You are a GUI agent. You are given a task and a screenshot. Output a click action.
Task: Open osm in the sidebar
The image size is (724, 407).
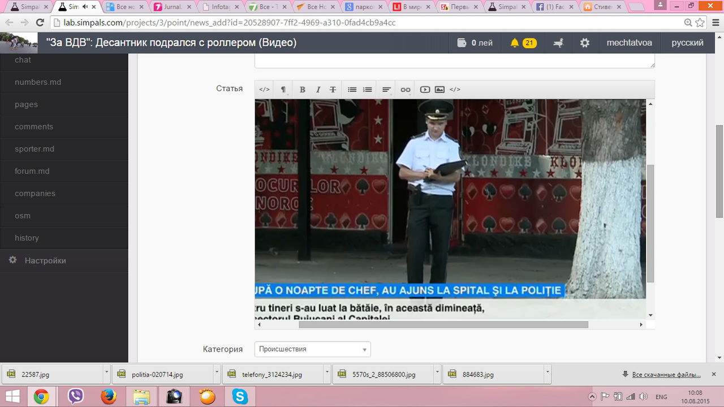pos(64,216)
